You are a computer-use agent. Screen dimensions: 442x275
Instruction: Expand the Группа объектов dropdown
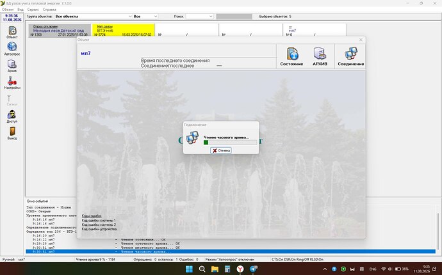tap(130, 17)
